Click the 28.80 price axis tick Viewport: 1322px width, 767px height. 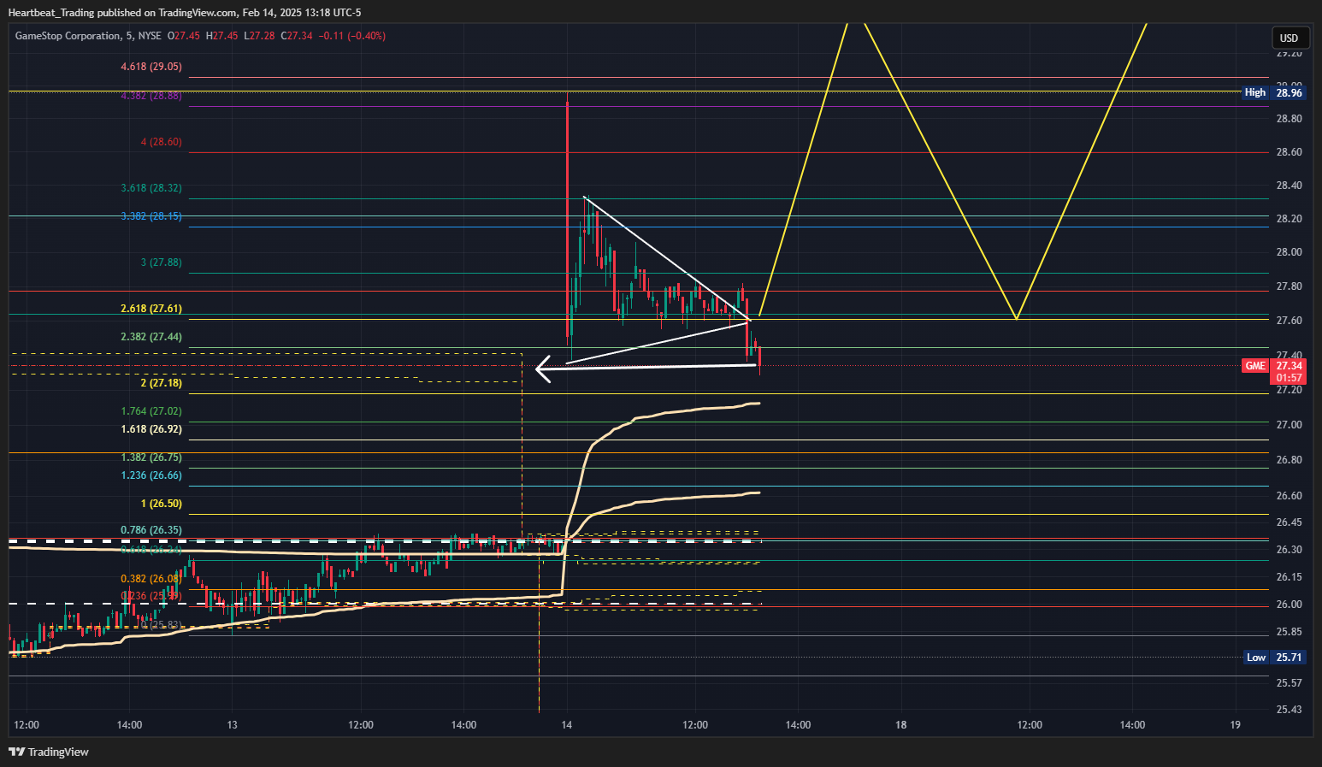1290,119
